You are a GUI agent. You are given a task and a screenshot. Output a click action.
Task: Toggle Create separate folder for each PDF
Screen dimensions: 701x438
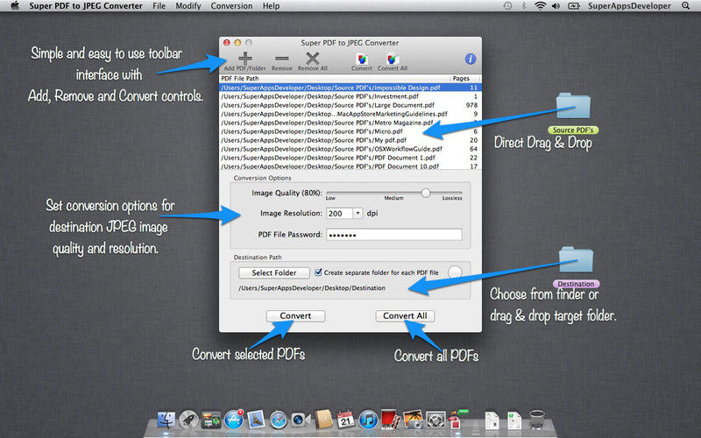(x=318, y=272)
